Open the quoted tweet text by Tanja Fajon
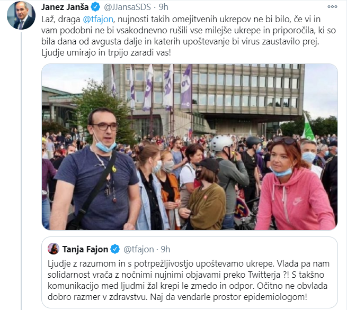Image resolution: width=347 pixels, height=310 pixels. tap(189, 280)
